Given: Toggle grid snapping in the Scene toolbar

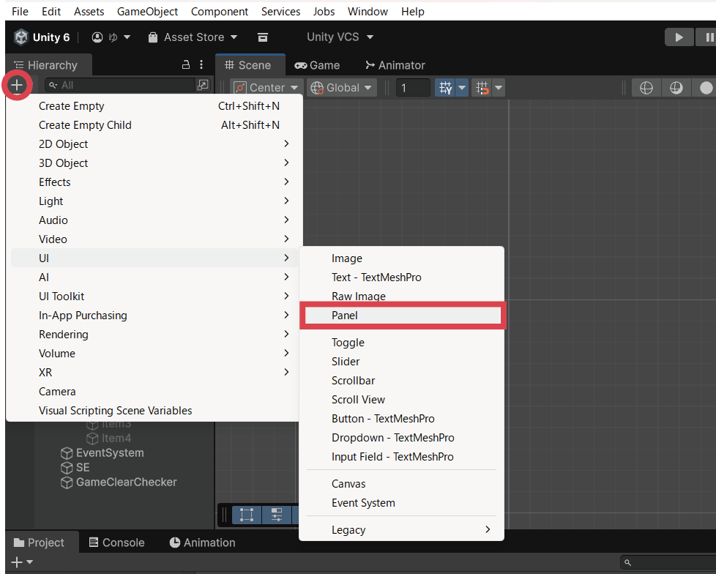Looking at the screenshot, I should point(482,88).
